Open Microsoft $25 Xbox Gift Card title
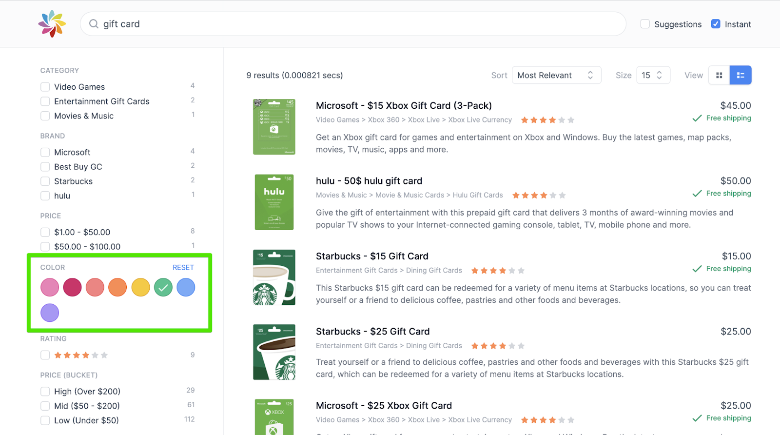Viewport: 780px width, 435px height. coord(384,406)
